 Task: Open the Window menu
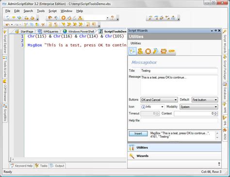click(x=66, y=11)
